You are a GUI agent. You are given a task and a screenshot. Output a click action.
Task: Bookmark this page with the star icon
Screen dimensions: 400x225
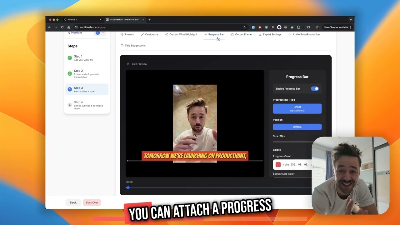(x=244, y=27)
